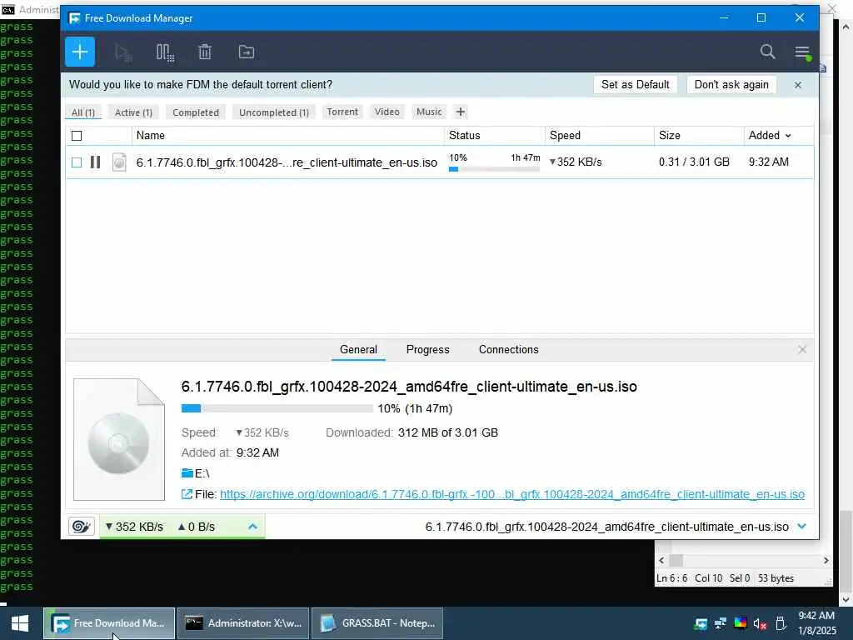
Task: Click the muted volume tray icon
Action: click(760, 623)
